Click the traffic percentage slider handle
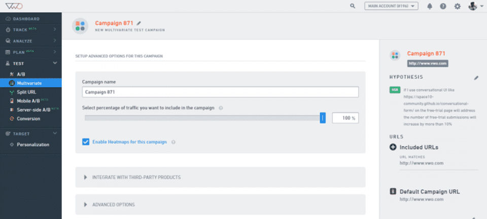Image resolution: width=487 pixels, height=219 pixels. pyautogui.click(x=323, y=118)
